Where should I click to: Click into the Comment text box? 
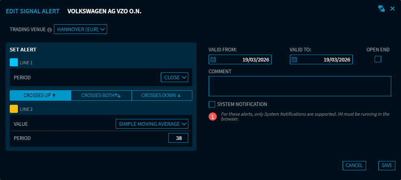tap(300, 86)
